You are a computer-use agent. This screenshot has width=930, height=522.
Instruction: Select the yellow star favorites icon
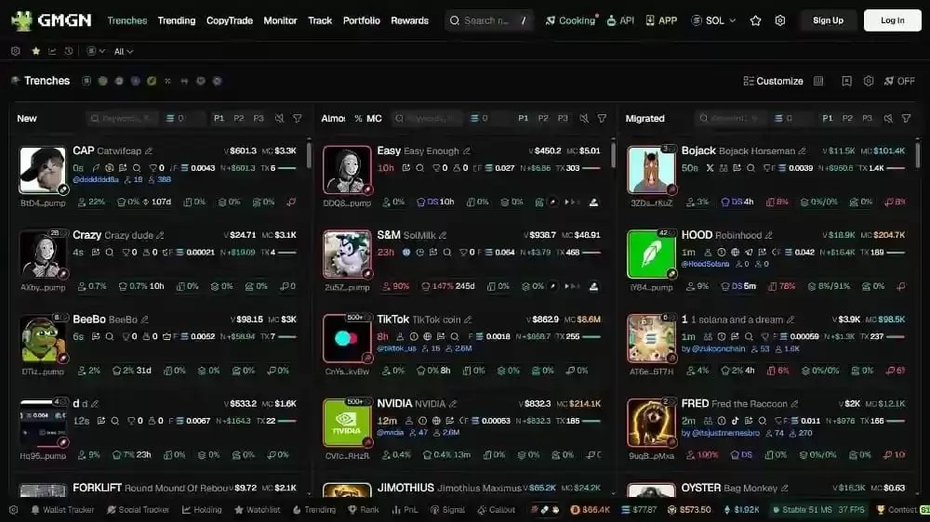[x=35, y=51]
